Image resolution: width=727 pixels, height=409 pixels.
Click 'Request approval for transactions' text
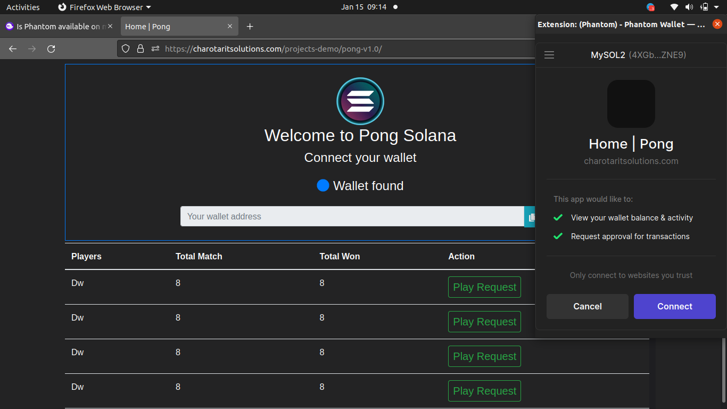(x=630, y=236)
